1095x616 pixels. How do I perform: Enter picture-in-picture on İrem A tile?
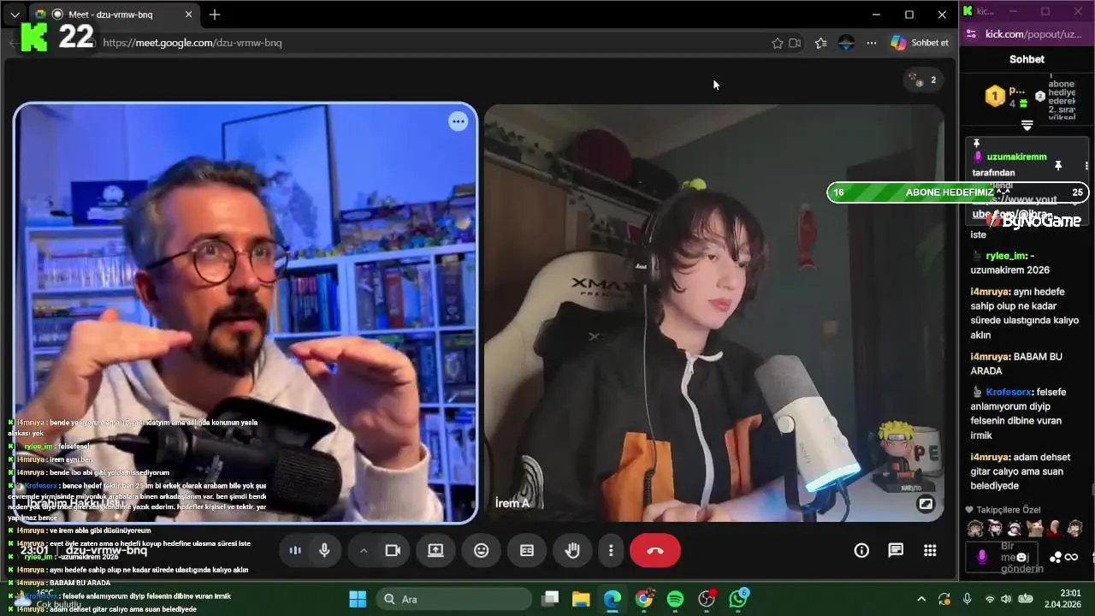click(x=926, y=504)
